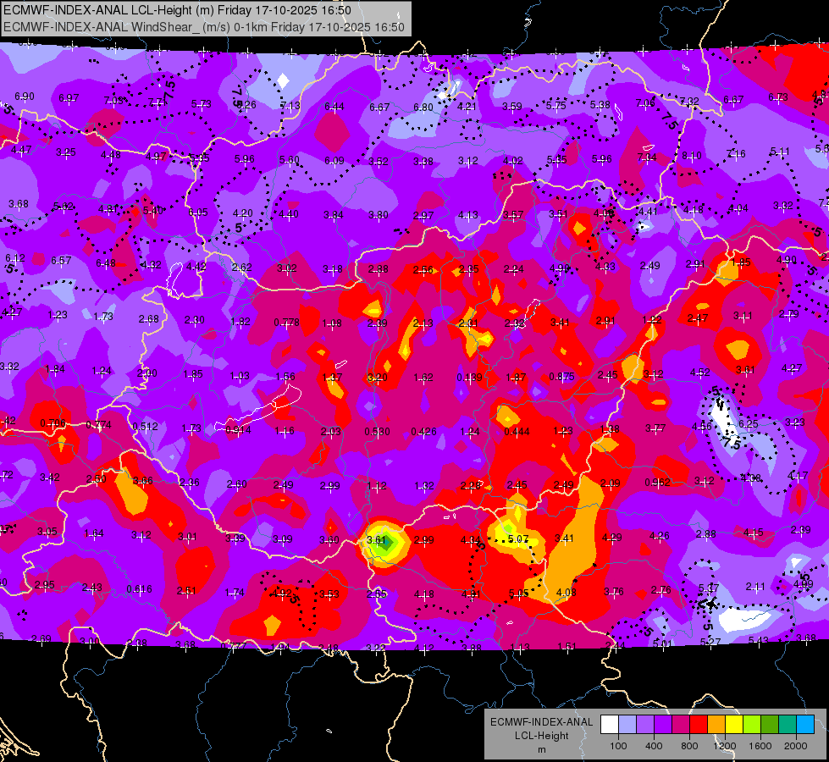Click the wind shear value '3.77'
Image resolution: width=829 pixels, height=762 pixels.
[x=655, y=428]
